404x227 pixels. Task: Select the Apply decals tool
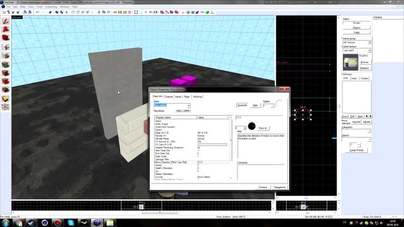click(x=6, y=81)
